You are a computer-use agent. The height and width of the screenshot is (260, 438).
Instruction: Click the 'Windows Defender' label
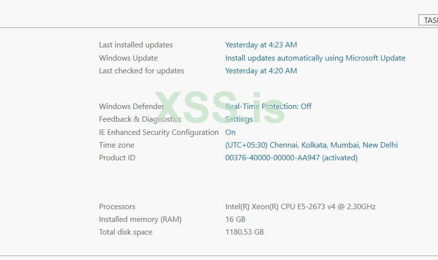point(131,107)
